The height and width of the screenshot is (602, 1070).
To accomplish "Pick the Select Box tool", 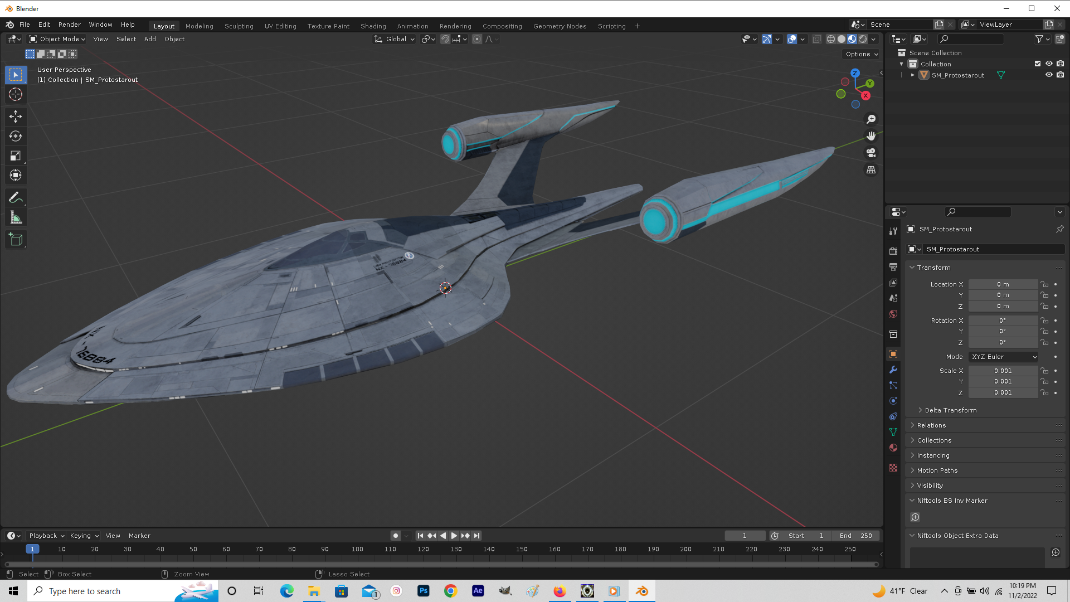I will (16, 74).
